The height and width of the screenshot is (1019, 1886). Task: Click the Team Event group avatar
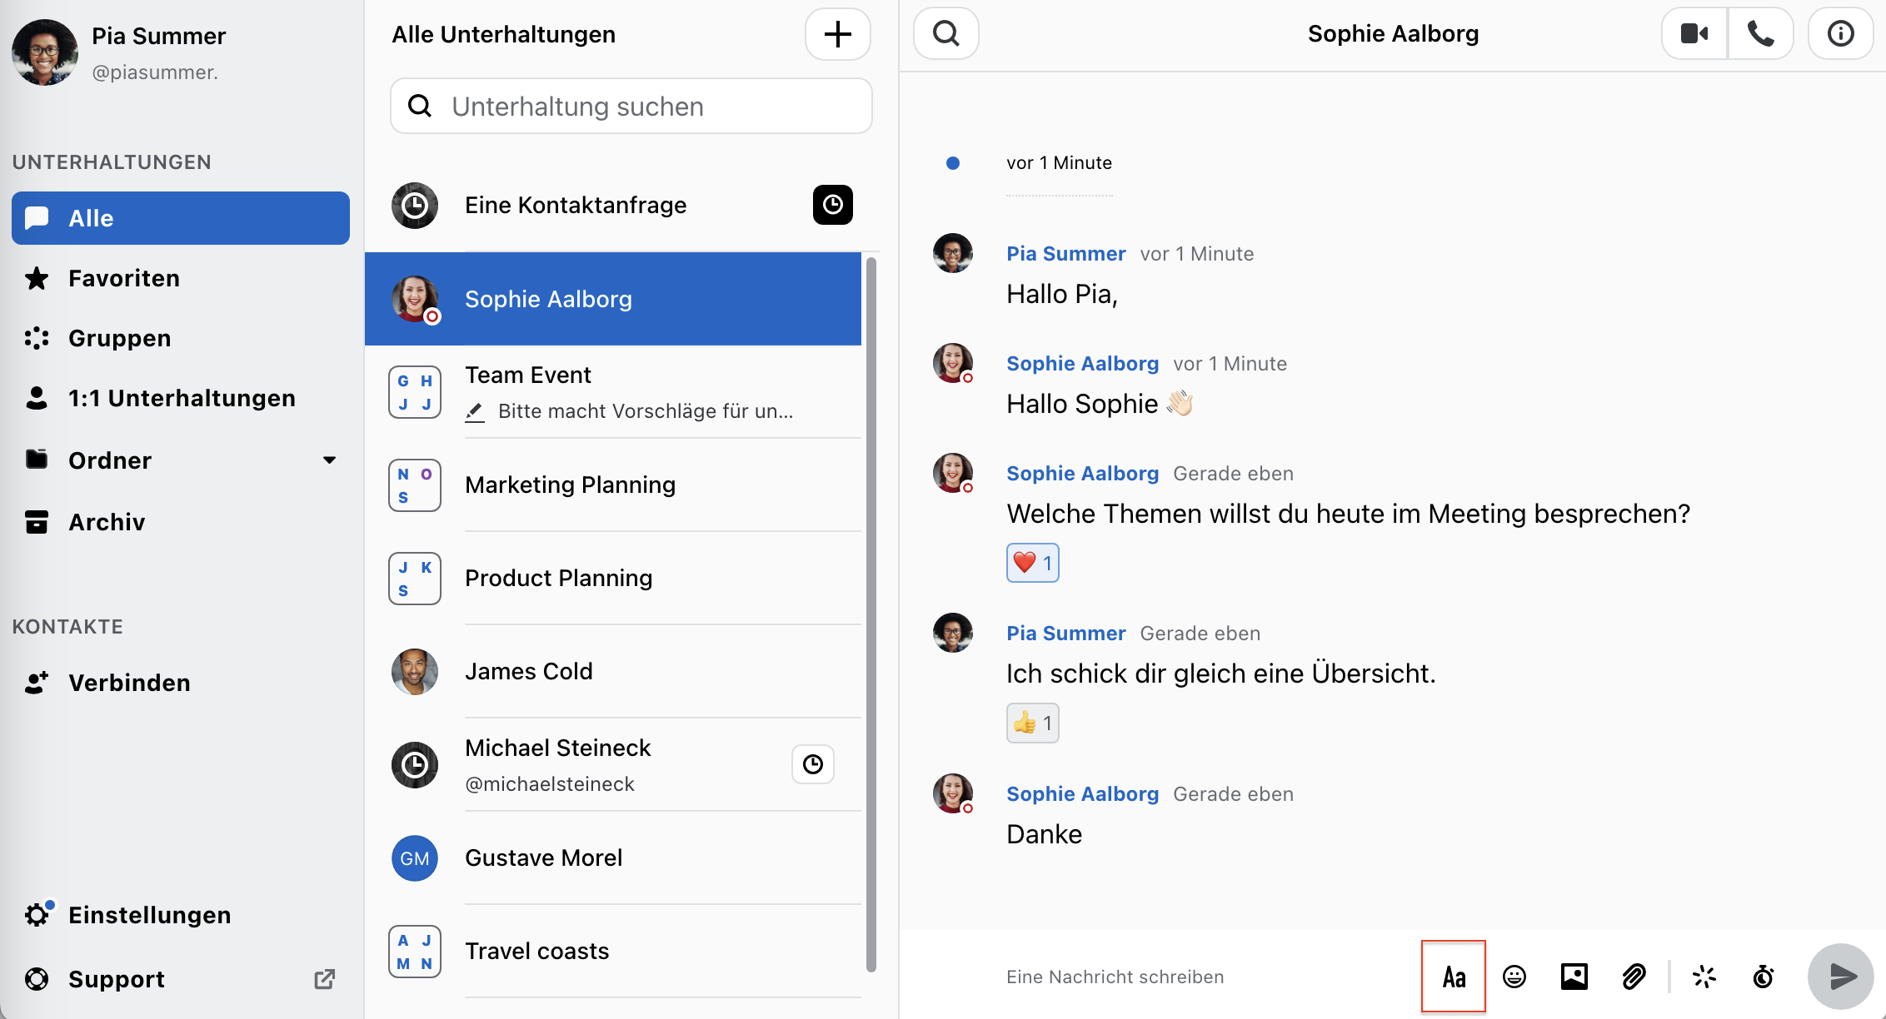point(415,392)
